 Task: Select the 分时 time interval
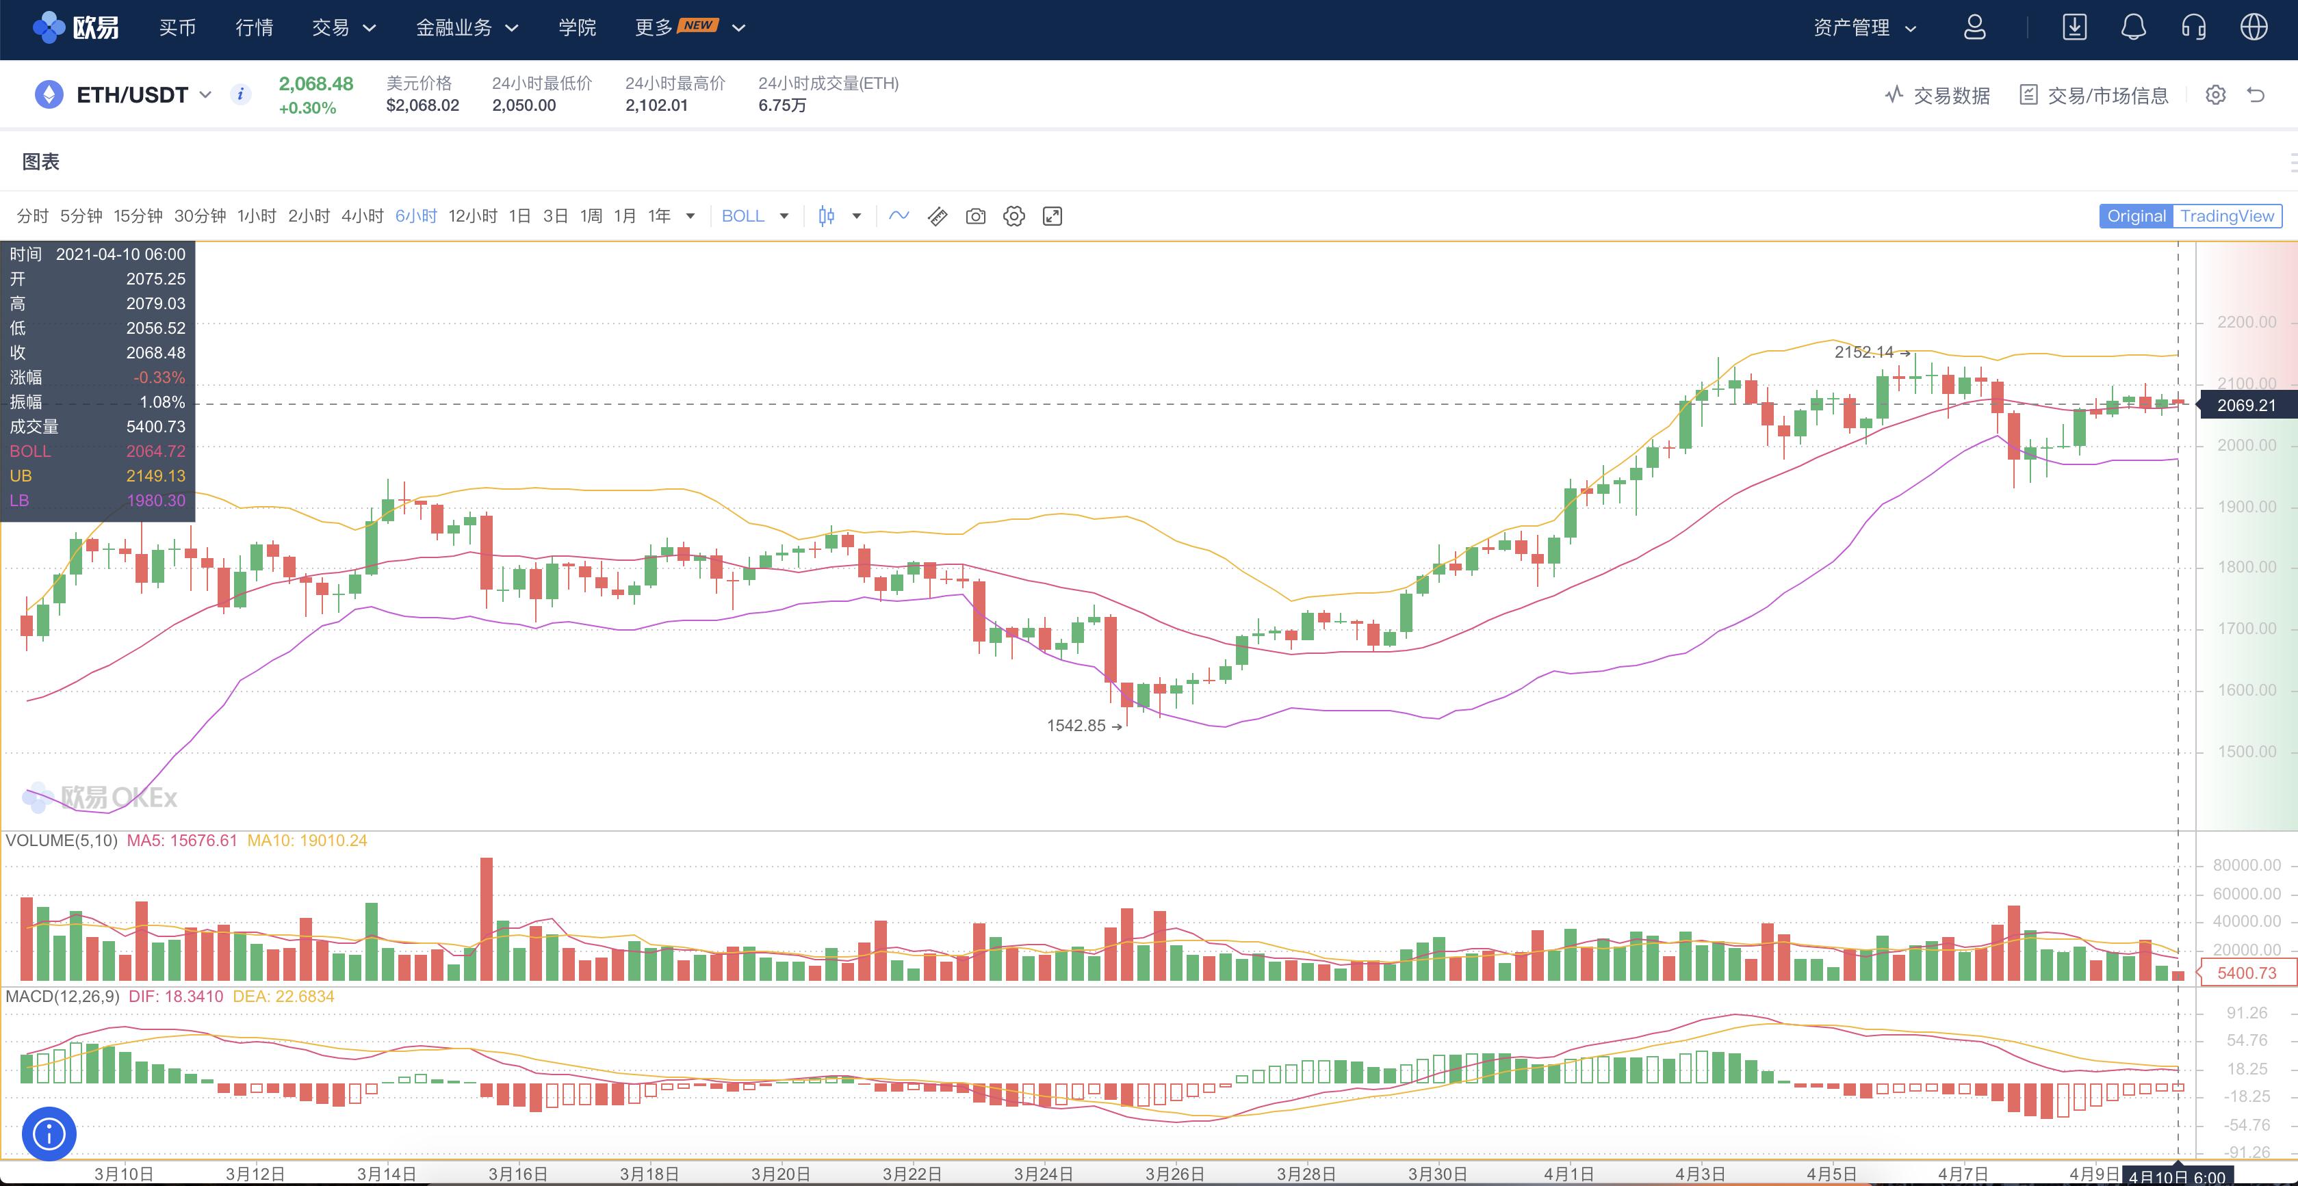[33, 216]
